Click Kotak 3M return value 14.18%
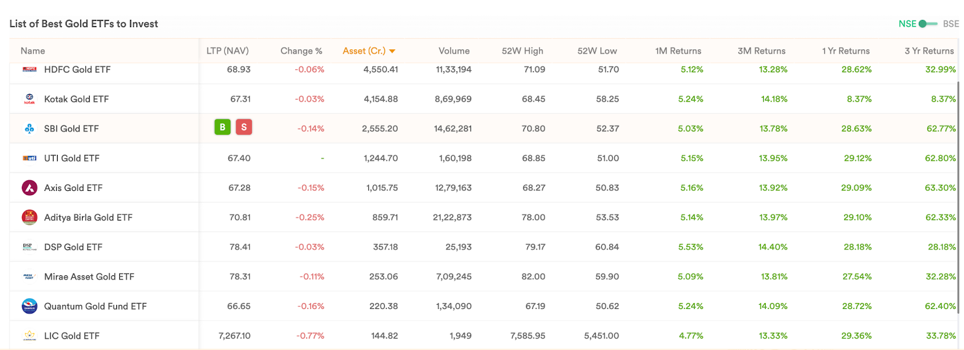964x350 pixels. click(x=774, y=99)
